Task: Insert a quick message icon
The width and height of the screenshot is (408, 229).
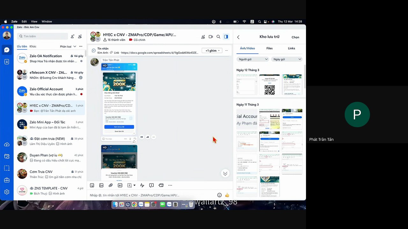Action: 151,185
